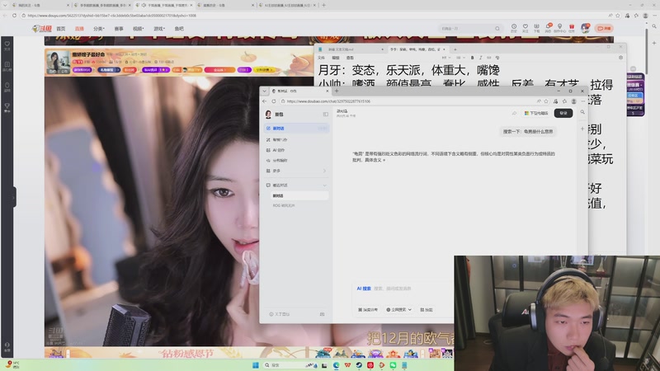
Task: Expand 分类 dropdown in Douyu header
Action: (x=99, y=29)
